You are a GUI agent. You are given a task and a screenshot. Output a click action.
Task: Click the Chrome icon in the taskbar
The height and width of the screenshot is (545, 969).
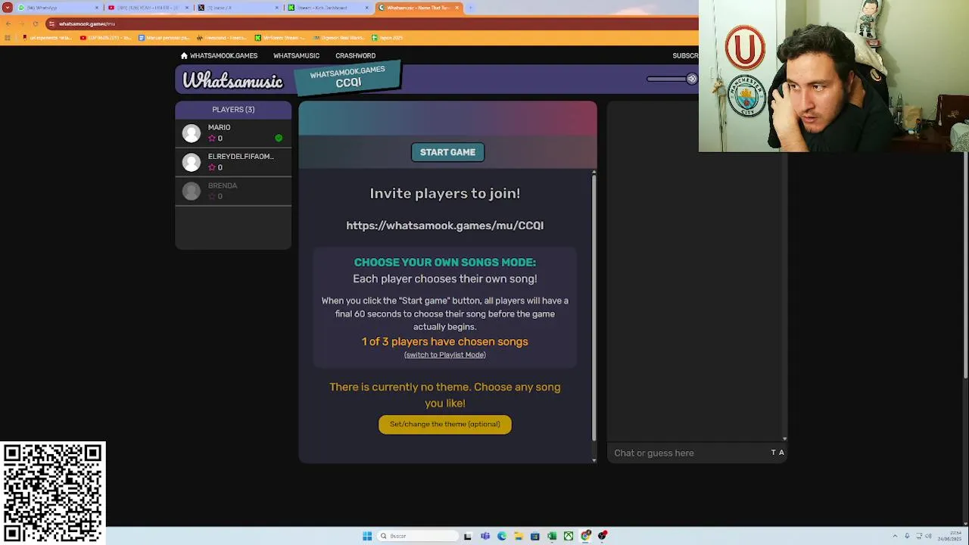[x=585, y=536]
